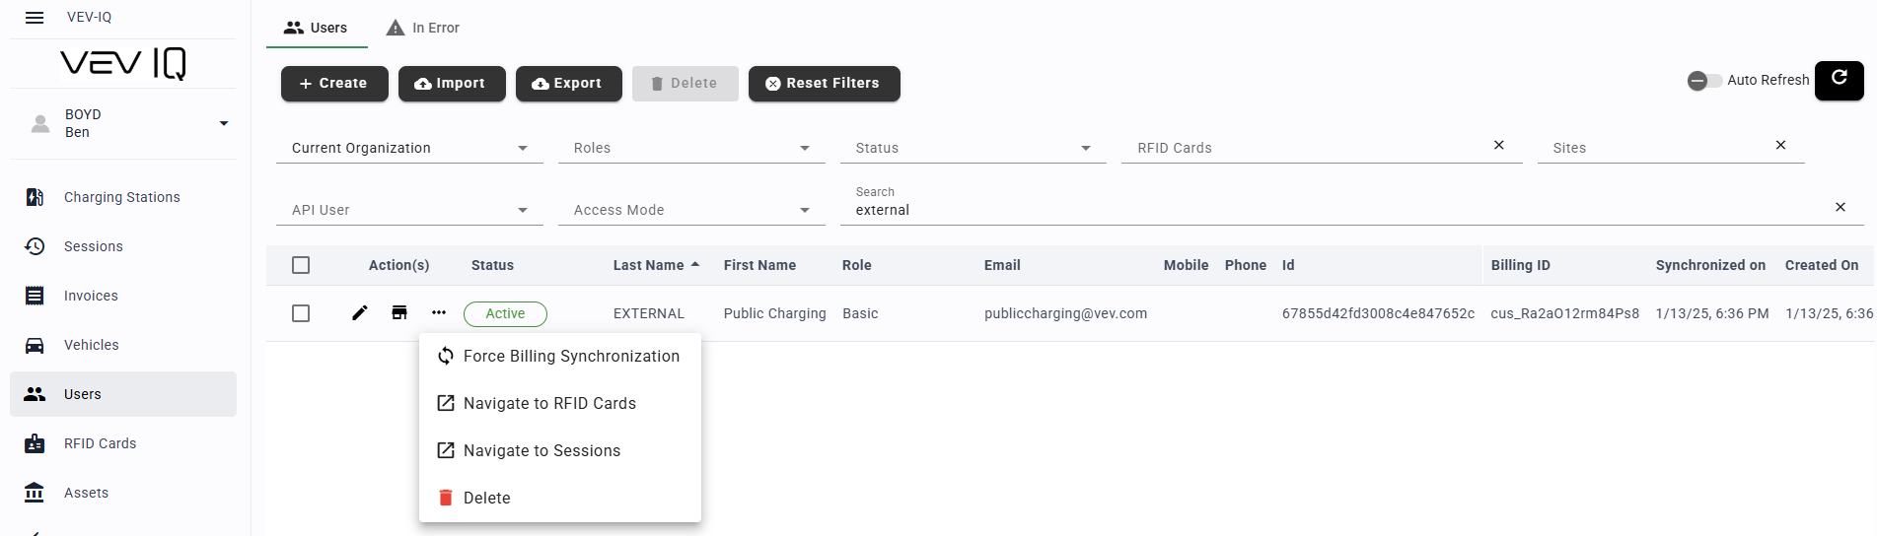
Task: Open Charging Stations from sidebar
Action: click(x=122, y=197)
